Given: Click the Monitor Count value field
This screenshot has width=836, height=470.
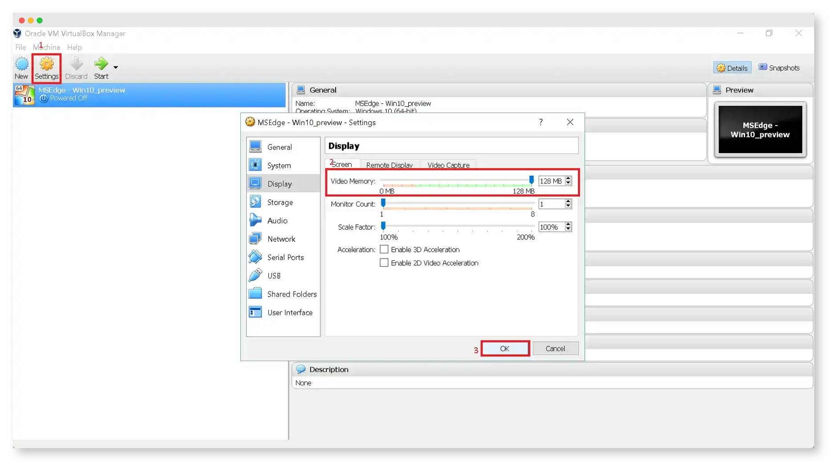Looking at the screenshot, I should (x=551, y=204).
